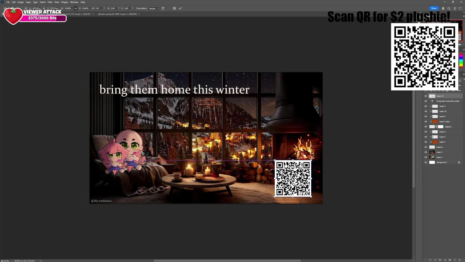Open the Photoshop search magnifier icon
Screen dimensions: 465x262
tap(449, 8)
